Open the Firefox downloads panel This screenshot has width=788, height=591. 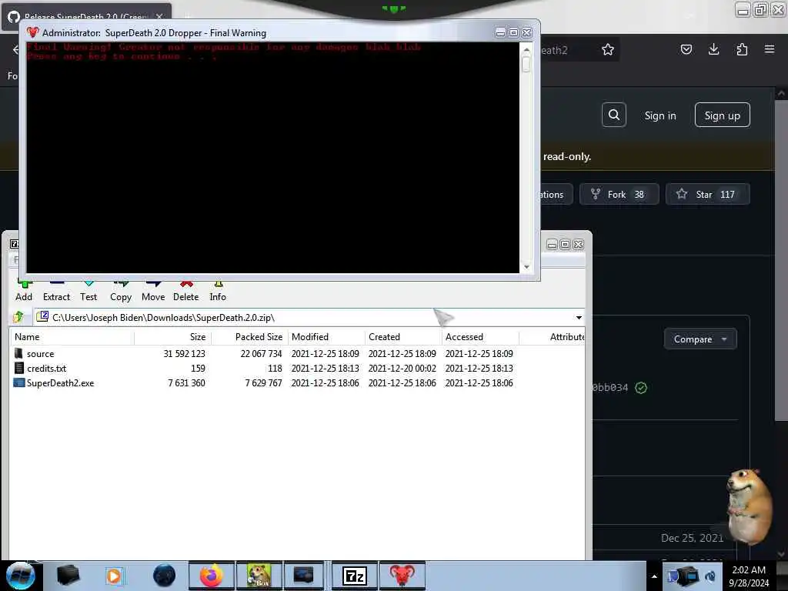pyautogui.click(x=713, y=49)
